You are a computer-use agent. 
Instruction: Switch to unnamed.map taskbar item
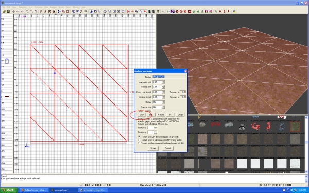pyautogui.click(x=63, y=190)
